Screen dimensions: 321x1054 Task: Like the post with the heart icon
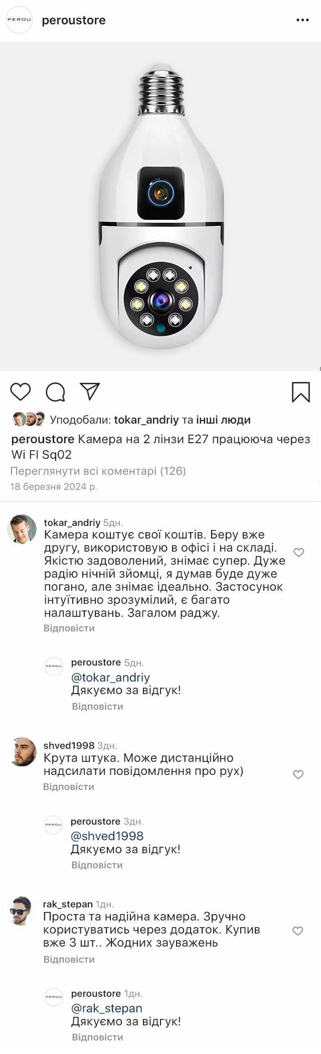21,392
